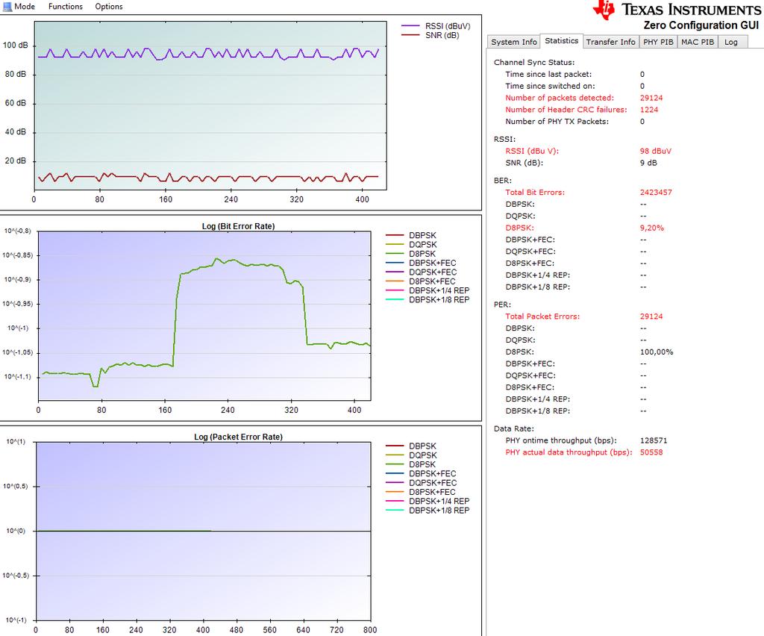Click inside the Bit Error Rate plot area
This screenshot has width=764, height=636.
[x=204, y=316]
